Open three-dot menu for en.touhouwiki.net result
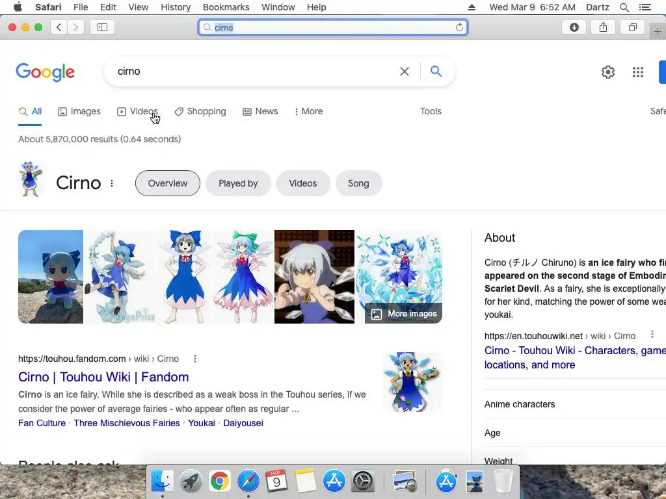Viewport: 666px width, 499px height. (652, 335)
